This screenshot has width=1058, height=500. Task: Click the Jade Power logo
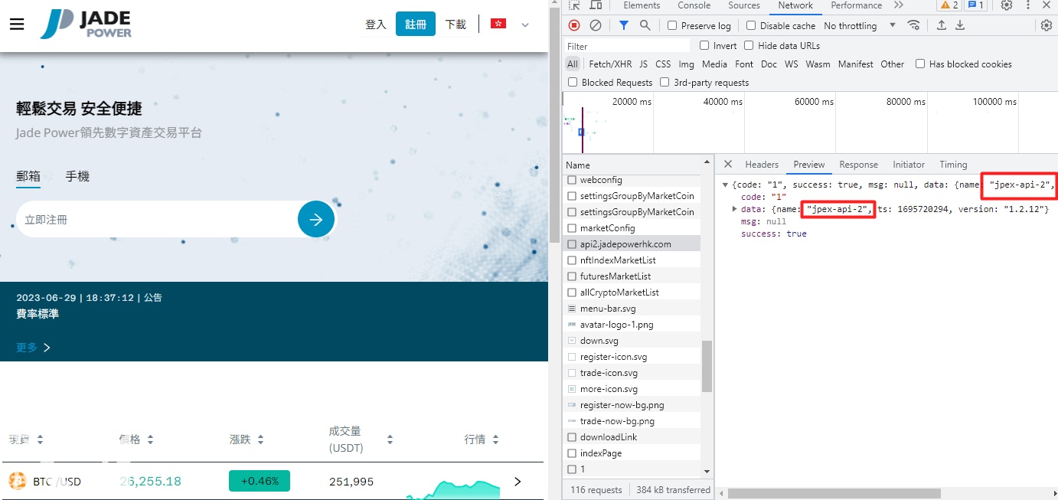pos(86,24)
